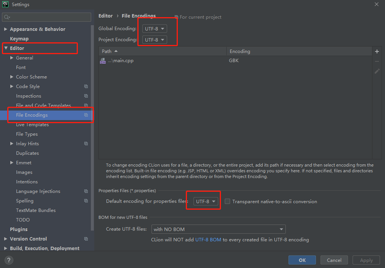Expand the Appearance & Behavior section
385x268 pixels.
[x=5, y=29]
